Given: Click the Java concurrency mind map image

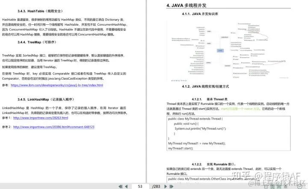Looking at the screenshot, I should [x=228, y=51].
